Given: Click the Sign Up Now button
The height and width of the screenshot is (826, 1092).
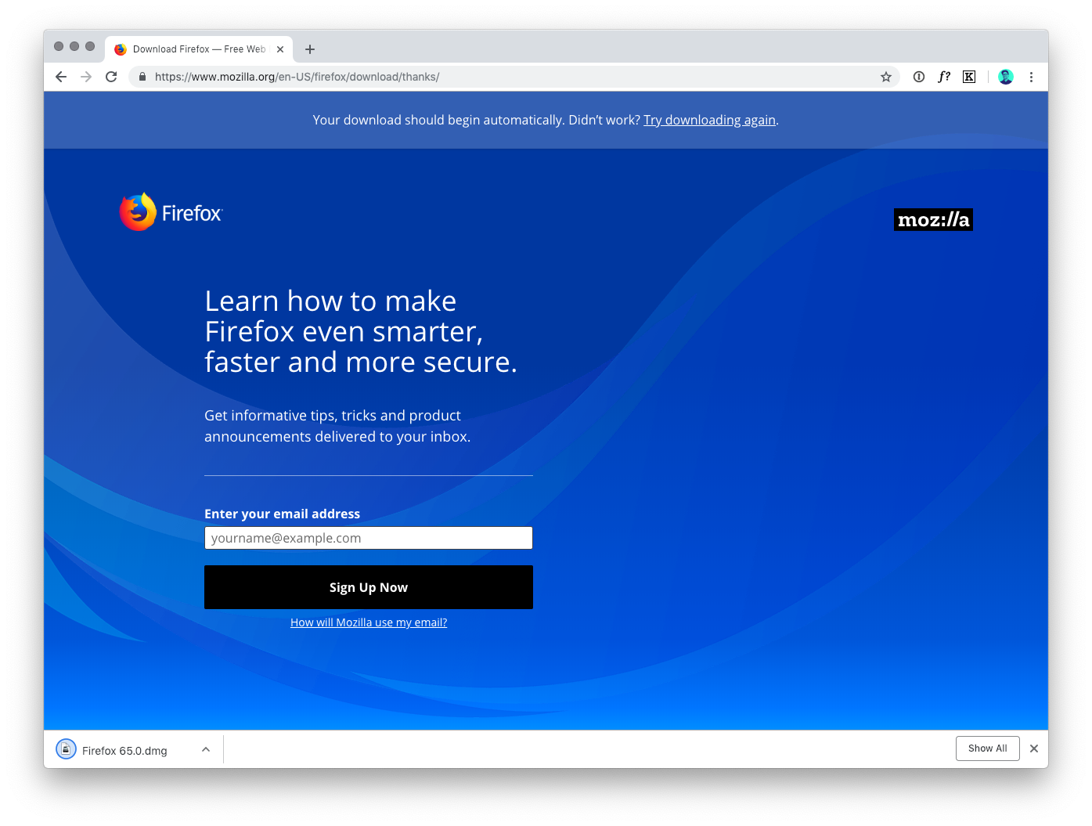Looking at the screenshot, I should [369, 587].
